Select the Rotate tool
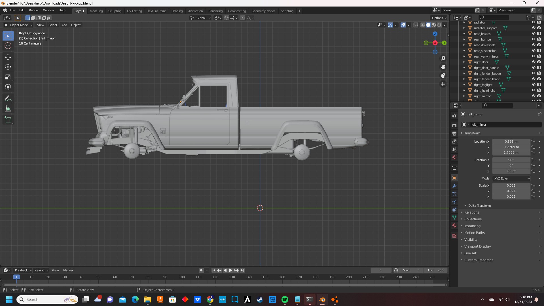 click(x=8, y=67)
